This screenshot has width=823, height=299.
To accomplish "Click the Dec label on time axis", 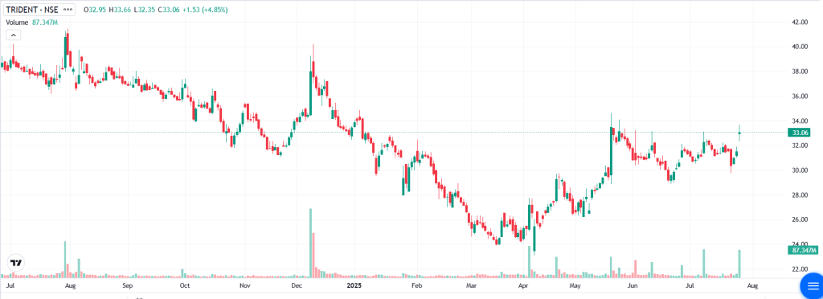I will [x=297, y=286].
